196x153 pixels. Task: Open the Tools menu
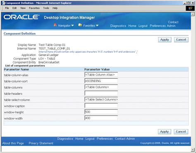[46, 8]
